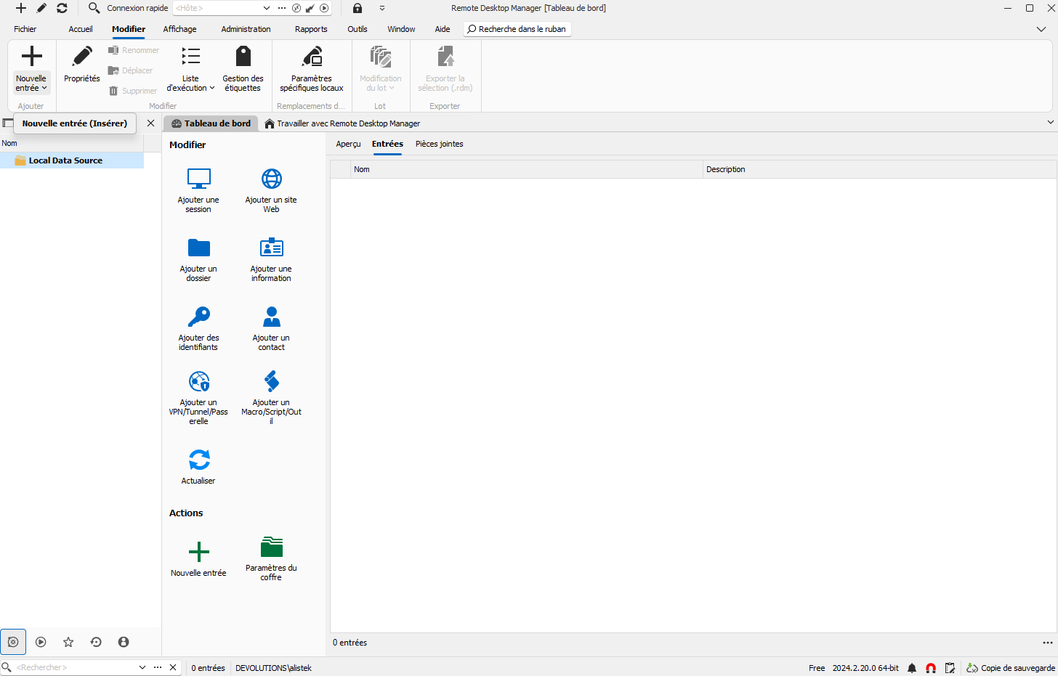Click the plus icon in the title bar

(21, 8)
